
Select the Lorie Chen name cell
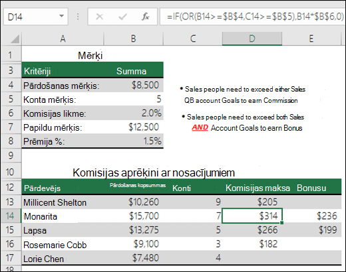(x=63, y=258)
